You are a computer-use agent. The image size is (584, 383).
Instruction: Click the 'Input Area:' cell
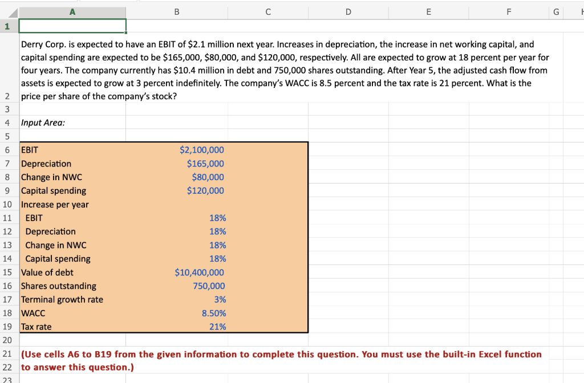pos(43,123)
